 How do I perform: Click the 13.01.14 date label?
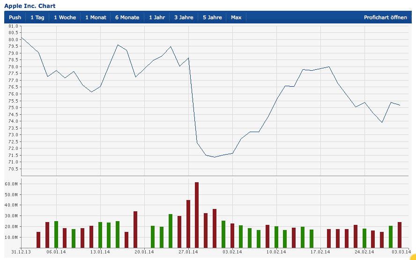pyautogui.click(x=100, y=252)
